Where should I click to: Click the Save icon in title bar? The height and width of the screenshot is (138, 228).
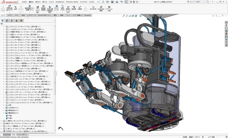point(112,2)
